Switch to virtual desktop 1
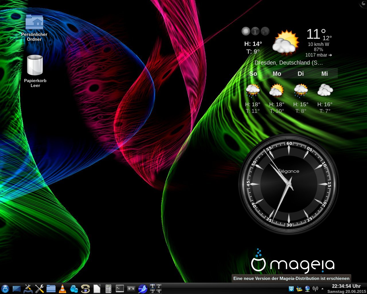Screen dimensions: 367x294 click(153, 286)
